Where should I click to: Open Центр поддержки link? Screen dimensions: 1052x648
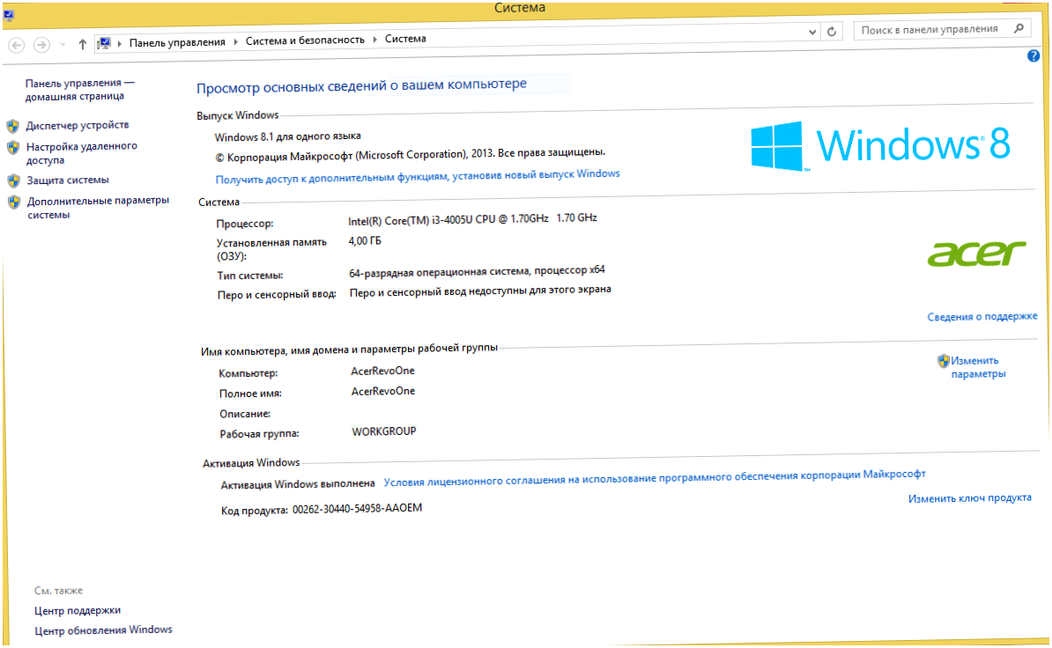[x=78, y=610]
